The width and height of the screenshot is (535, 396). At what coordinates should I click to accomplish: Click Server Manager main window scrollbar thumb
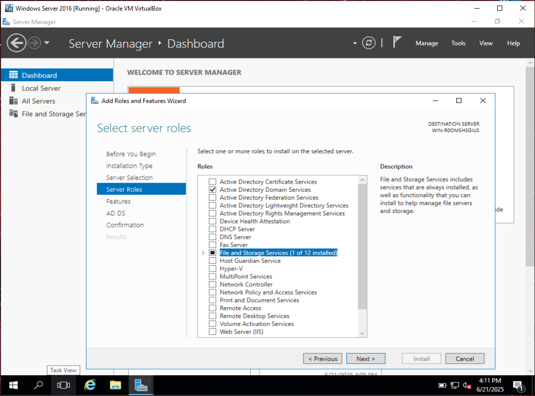coord(530,166)
